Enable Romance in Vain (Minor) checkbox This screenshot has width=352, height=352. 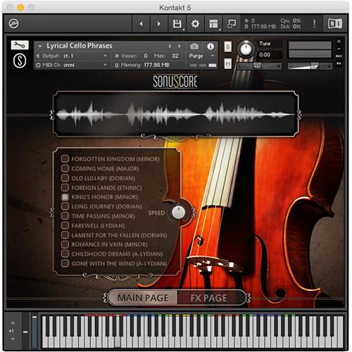pyautogui.click(x=65, y=244)
